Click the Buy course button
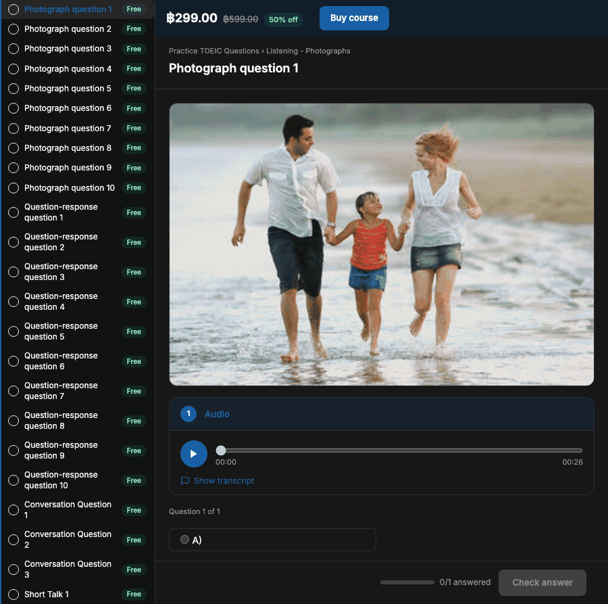 [354, 18]
